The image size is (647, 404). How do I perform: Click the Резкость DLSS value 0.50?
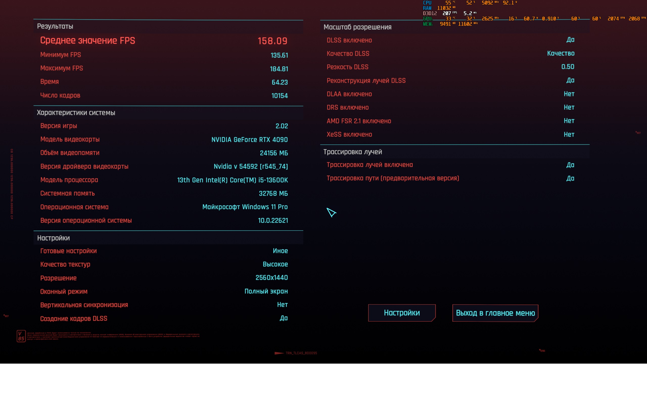(568, 66)
